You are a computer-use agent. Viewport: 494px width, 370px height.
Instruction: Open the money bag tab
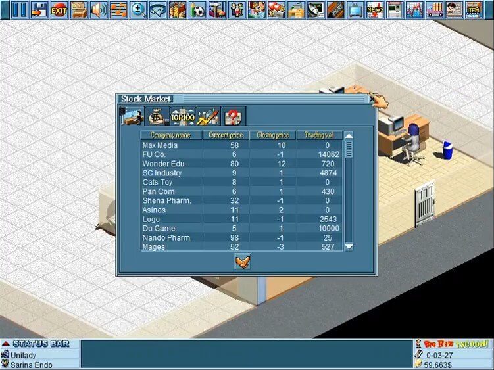click(x=157, y=116)
